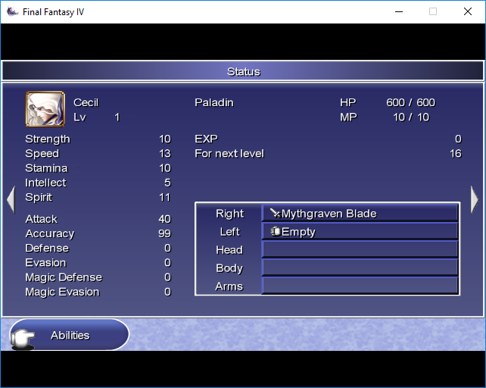This screenshot has height=388, width=486.
Task: Click Cecil's character portrait
Action: point(45,109)
